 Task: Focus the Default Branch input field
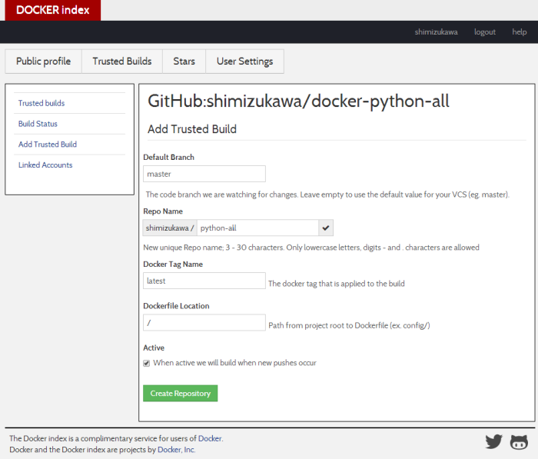204,174
